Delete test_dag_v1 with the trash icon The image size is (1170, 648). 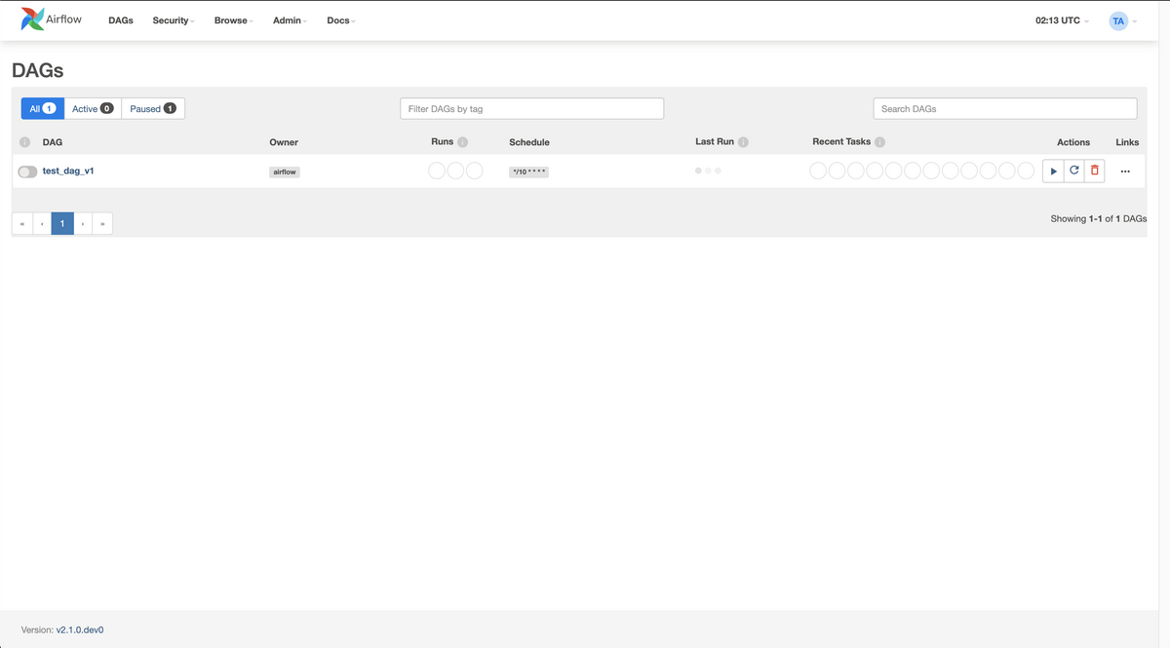pos(1094,171)
